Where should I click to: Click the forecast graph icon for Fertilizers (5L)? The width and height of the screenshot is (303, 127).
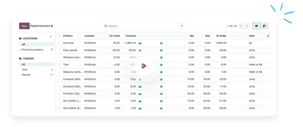(140, 94)
